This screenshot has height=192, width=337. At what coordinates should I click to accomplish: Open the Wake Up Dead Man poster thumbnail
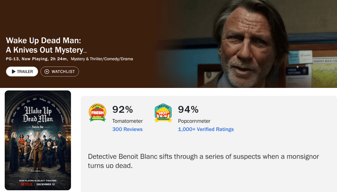pos(38,140)
